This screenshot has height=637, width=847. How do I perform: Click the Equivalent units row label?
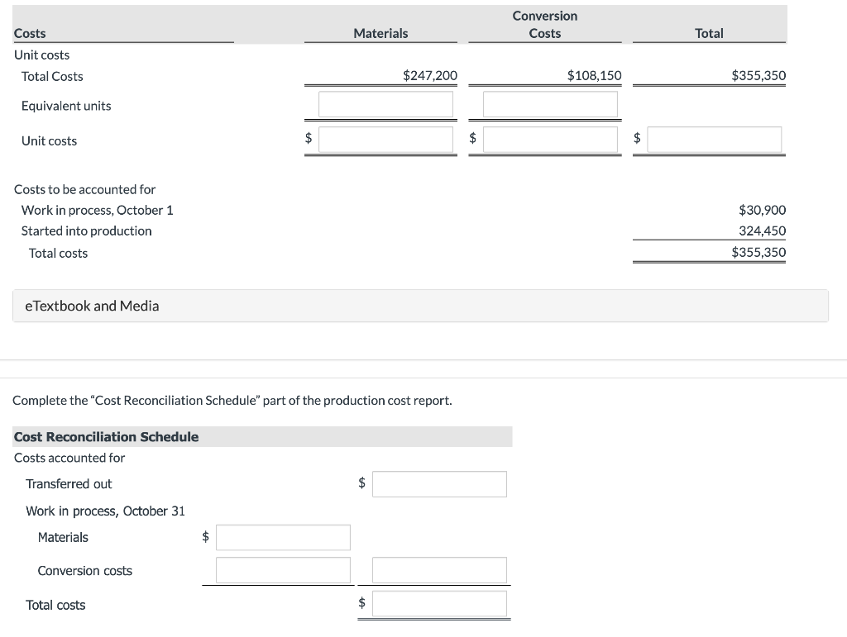[x=66, y=106]
